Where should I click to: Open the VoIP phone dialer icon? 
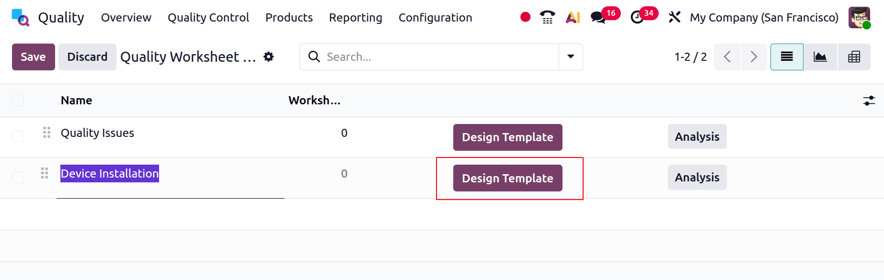click(547, 17)
